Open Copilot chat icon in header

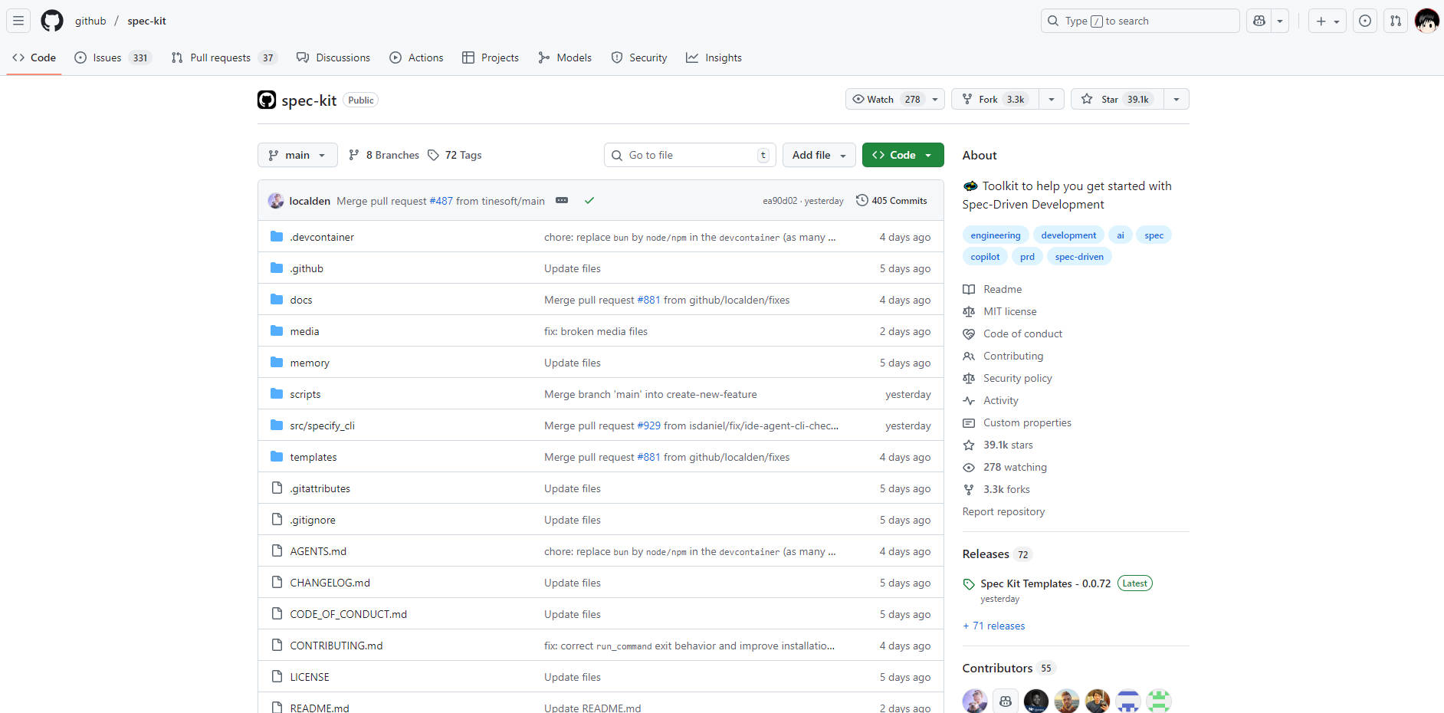click(x=1259, y=21)
